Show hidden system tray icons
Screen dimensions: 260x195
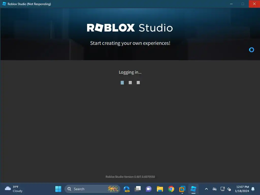coord(206,189)
